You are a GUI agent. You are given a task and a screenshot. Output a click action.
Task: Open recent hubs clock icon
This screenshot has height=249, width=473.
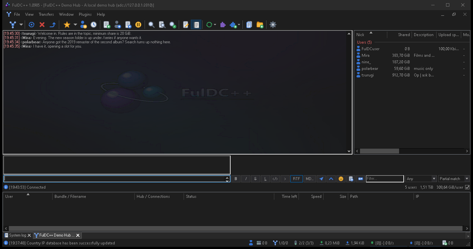[94, 25]
